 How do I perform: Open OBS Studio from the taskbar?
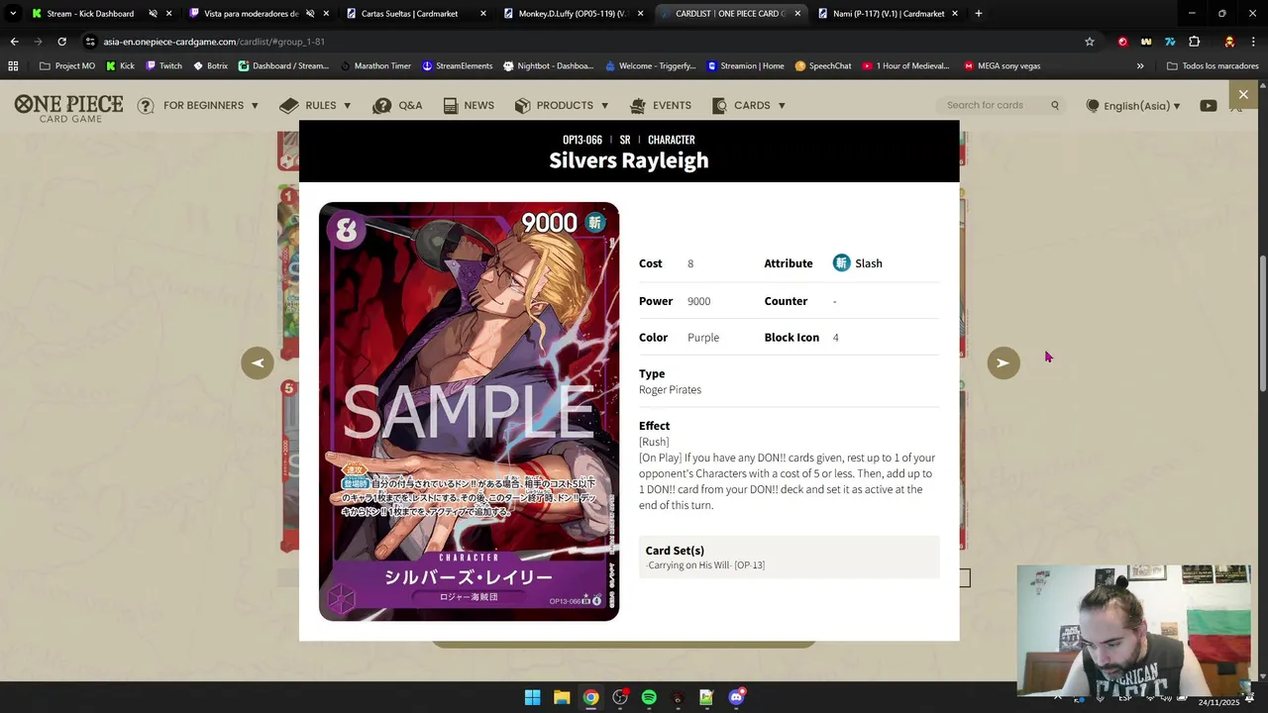(x=620, y=697)
